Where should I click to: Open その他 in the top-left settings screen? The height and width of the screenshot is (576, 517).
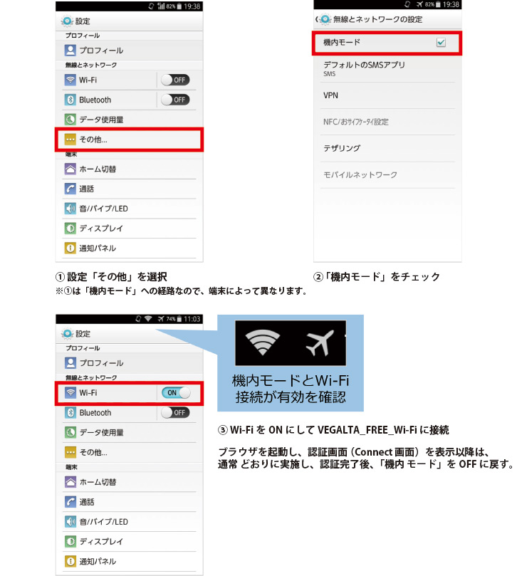129,140
